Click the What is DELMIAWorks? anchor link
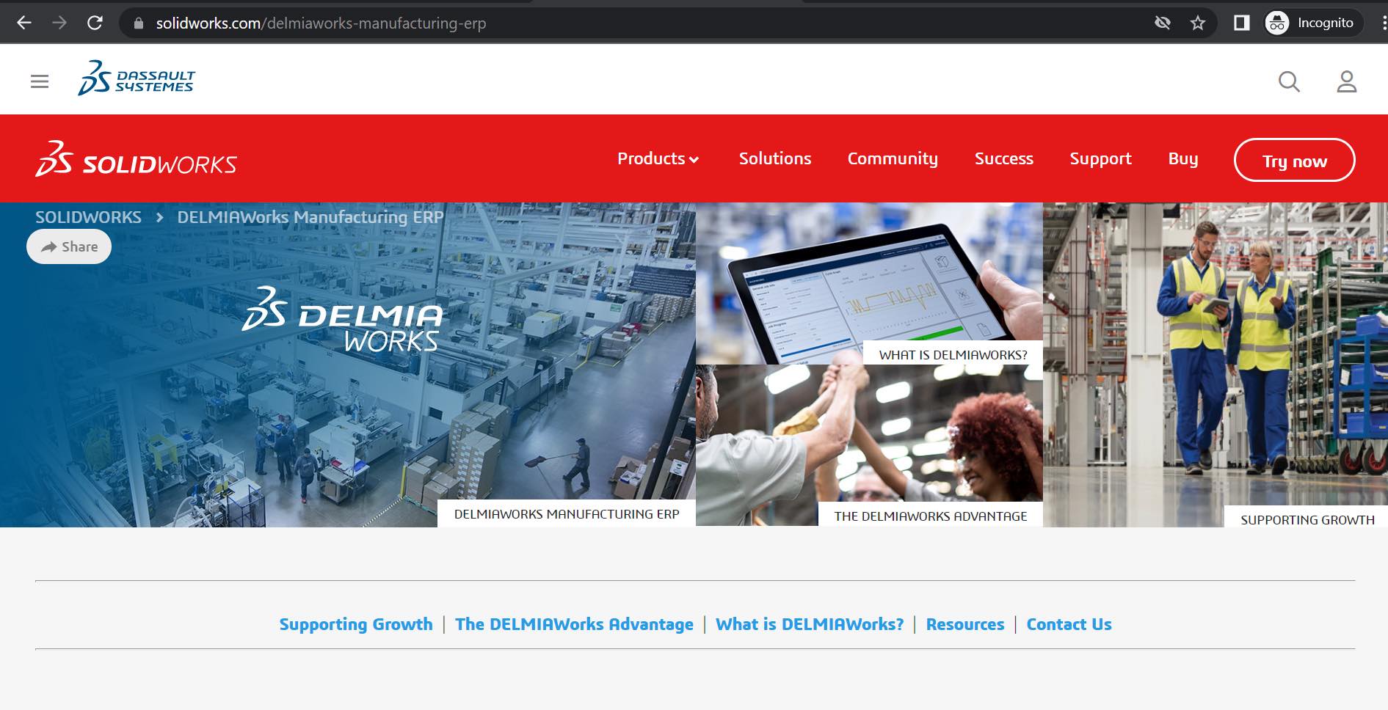This screenshot has height=710, width=1388. 810,624
